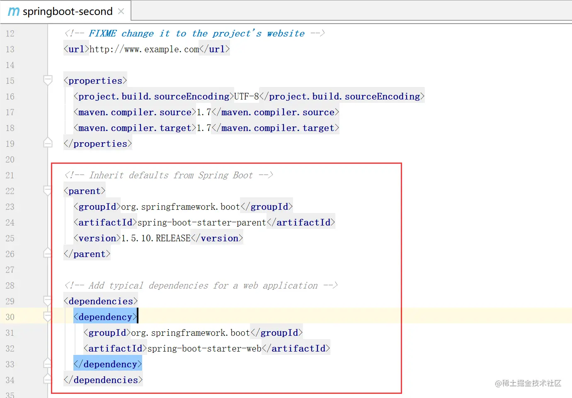Click the fold end marker on line 19

[48, 143]
